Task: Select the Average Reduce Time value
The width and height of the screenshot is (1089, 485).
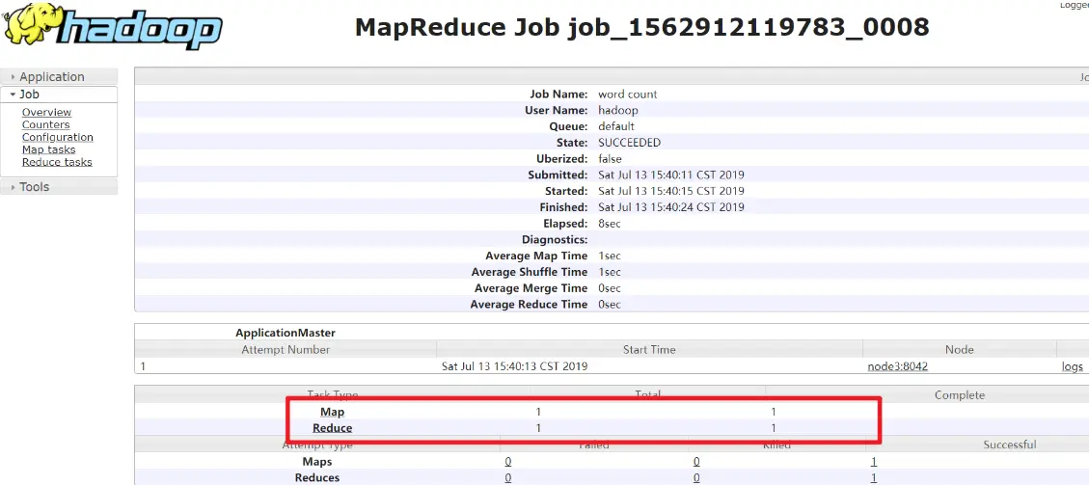Action: click(x=609, y=305)
